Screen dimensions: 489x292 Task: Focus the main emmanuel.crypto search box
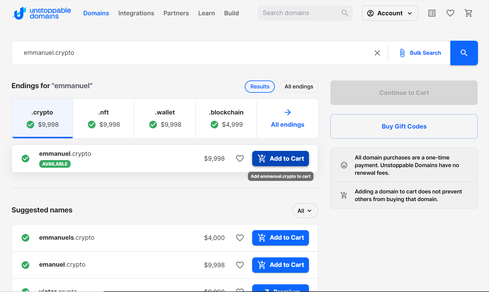click(196, 53)
